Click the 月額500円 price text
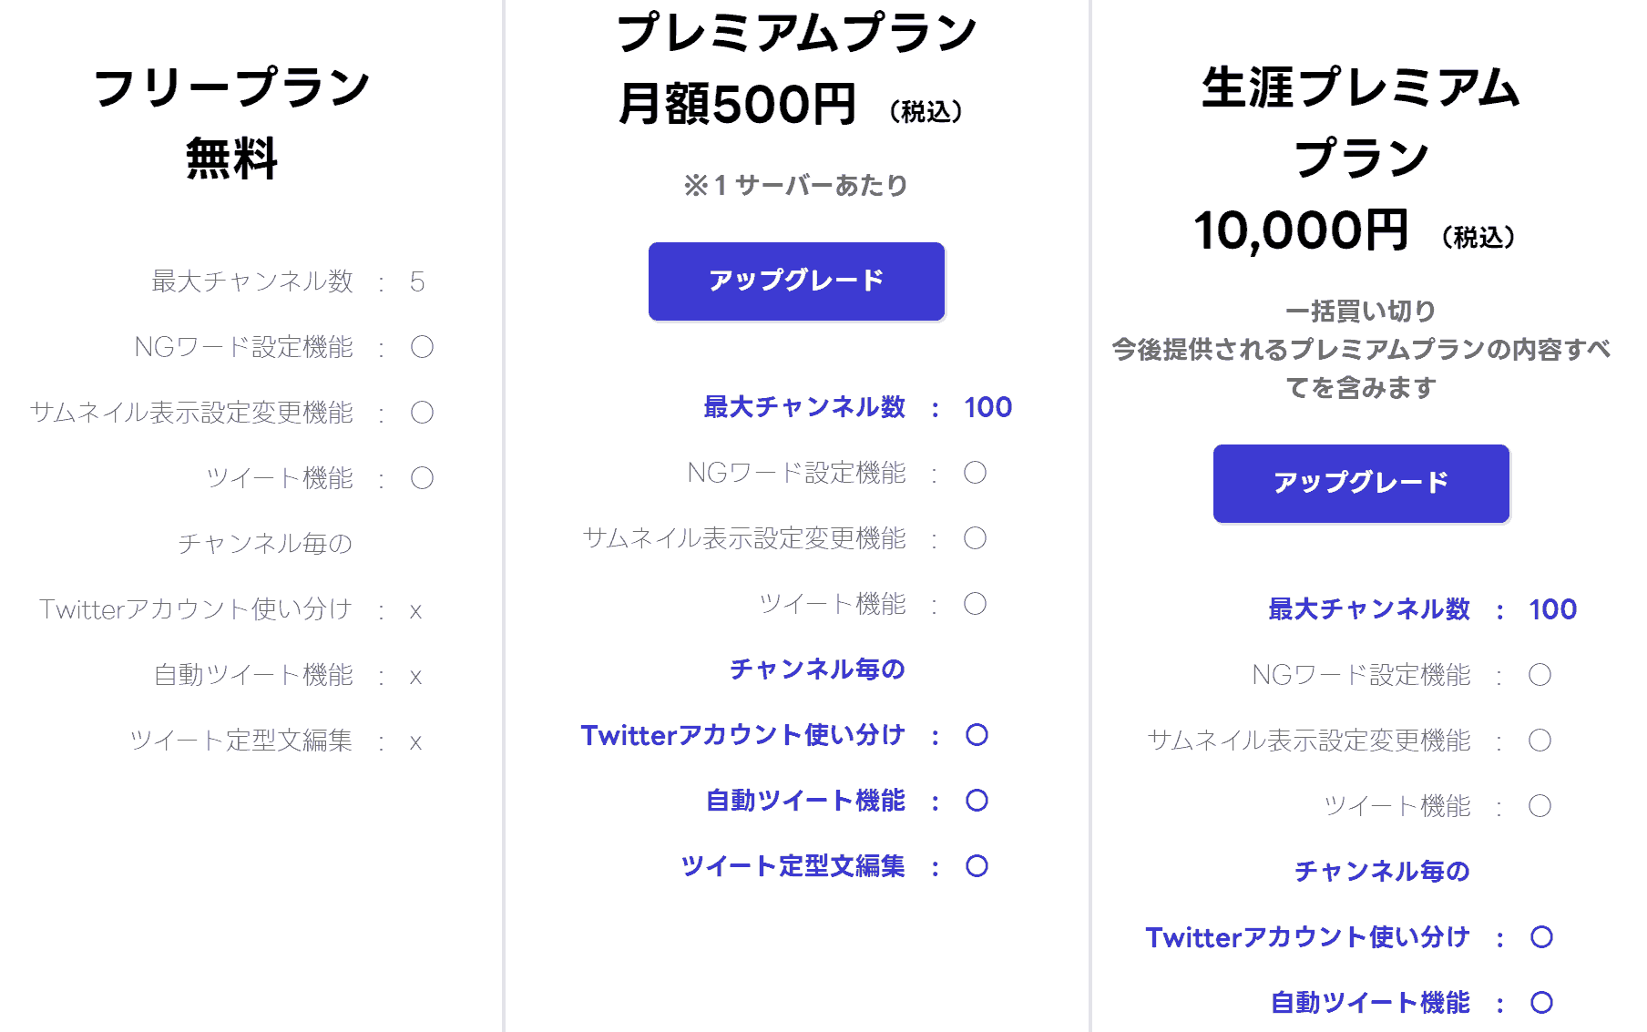 click(x=737, y=105)
